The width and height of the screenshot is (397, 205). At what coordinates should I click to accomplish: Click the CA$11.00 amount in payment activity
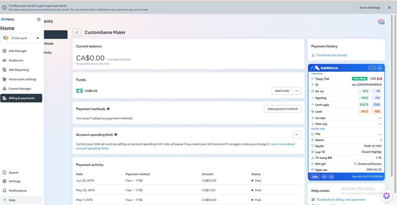coord(209,190)
